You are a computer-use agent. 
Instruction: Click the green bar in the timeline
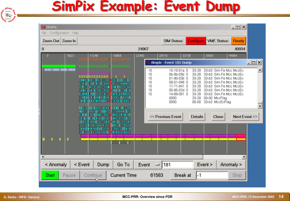tap(59, 66)
